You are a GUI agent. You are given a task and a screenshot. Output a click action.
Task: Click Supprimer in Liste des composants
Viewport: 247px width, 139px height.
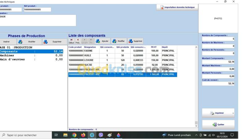136,41
